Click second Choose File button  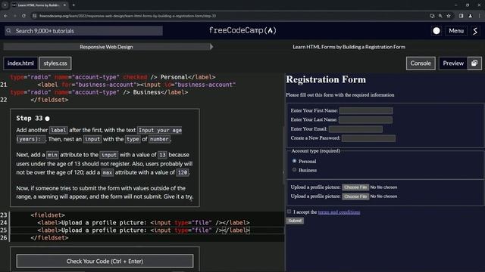355,196
